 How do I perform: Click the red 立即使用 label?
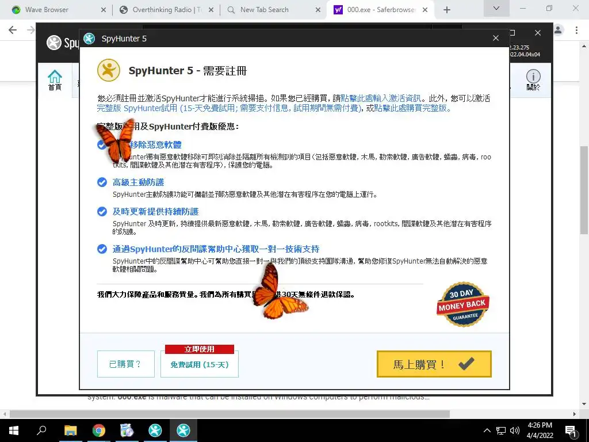coord(200,349)
